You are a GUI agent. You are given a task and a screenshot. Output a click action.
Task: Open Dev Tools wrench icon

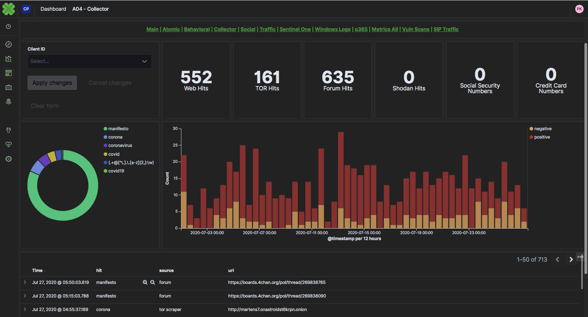(8, 130)
